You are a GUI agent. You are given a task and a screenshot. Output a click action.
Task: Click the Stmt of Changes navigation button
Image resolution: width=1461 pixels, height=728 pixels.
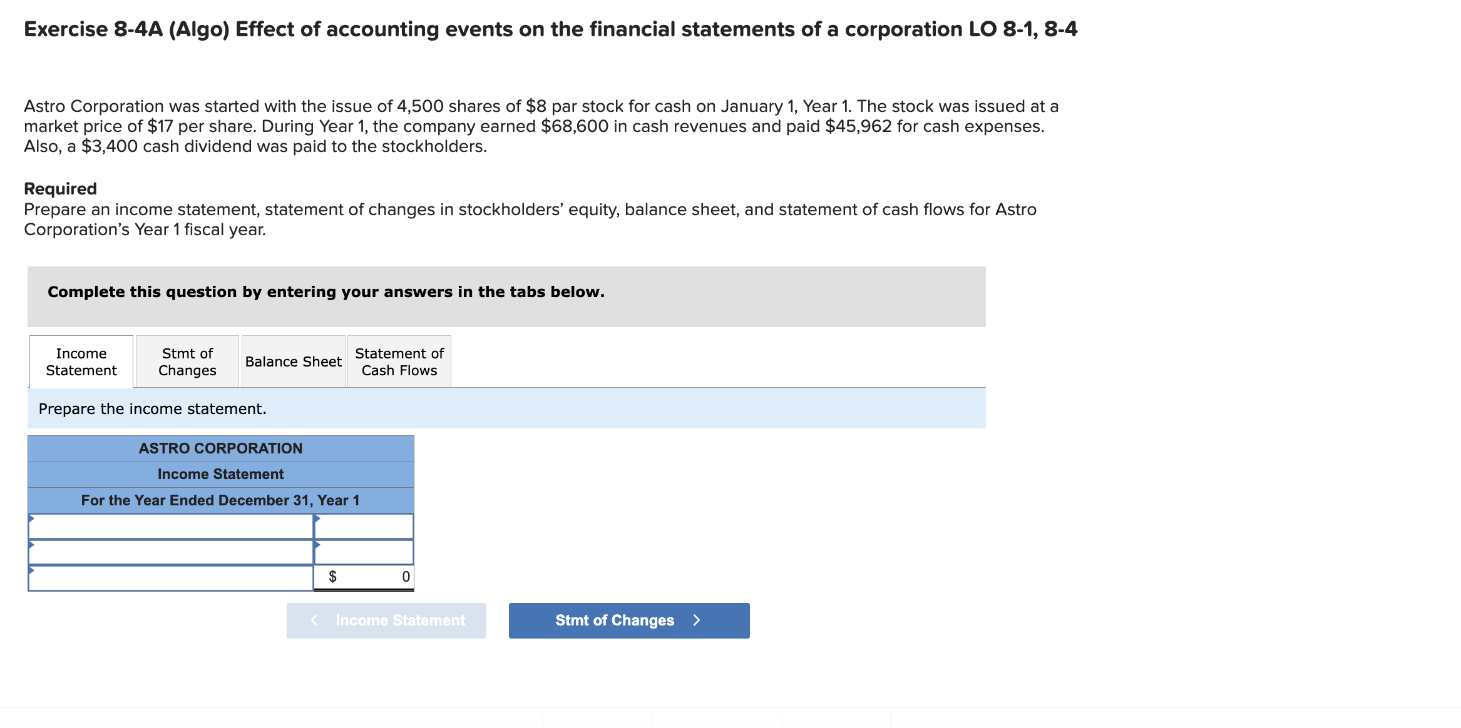pos(628,620)
